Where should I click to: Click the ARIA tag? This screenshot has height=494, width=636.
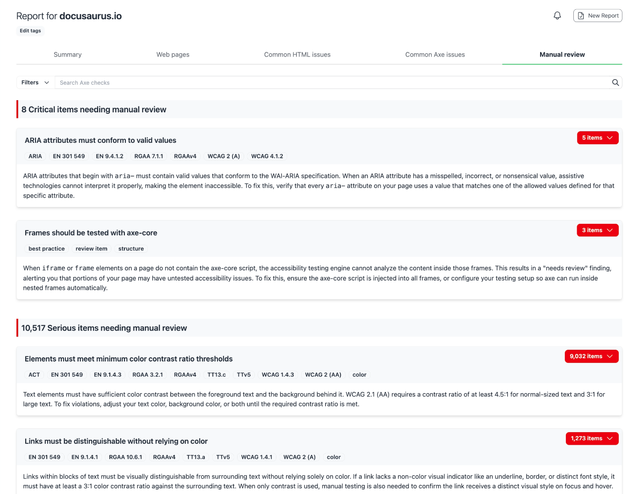[35, 156]
